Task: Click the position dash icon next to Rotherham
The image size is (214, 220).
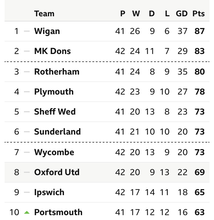Action: (27, 71)
